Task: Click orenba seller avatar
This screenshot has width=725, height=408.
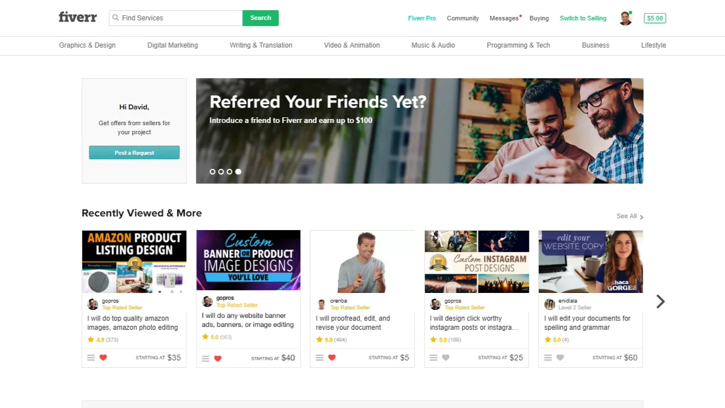Action: coord(321,304)
